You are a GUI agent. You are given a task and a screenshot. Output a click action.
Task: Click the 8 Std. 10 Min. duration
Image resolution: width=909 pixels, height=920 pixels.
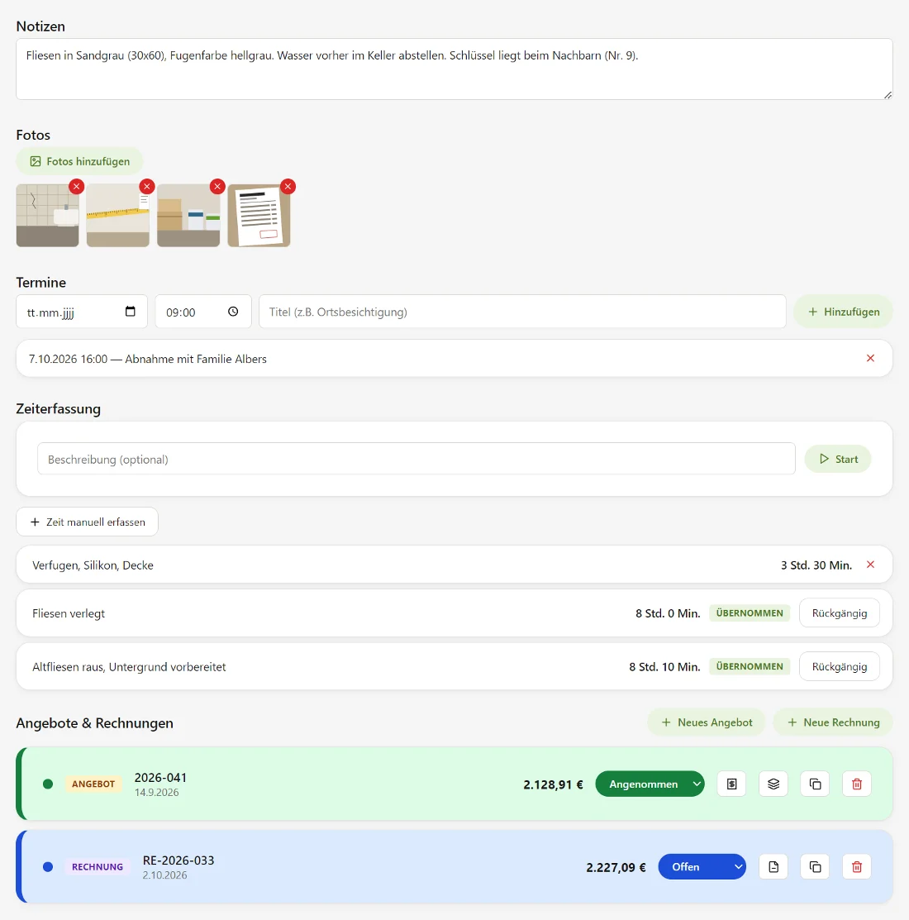(x=664, y=666)
